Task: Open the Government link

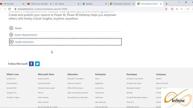Action: click(x=100, y=93)
